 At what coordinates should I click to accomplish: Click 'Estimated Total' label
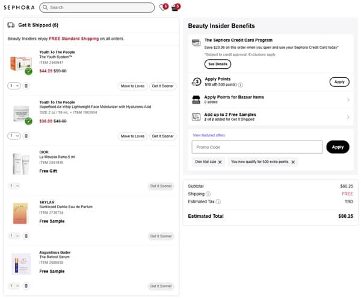pyautogui.click(x=206, y=217)
